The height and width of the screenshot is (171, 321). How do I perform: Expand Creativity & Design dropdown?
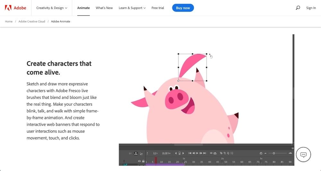click(52, 8)
